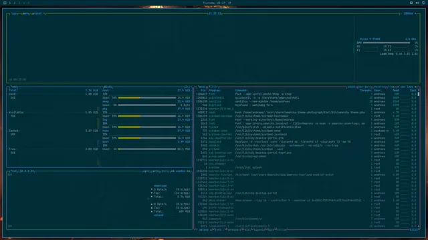Decrease update interval with minus before 2000ms
Viewport: 428px width, 240px height.
pos(401,13)
